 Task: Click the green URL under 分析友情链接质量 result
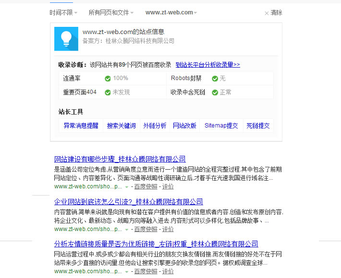[x=88, y=271]
